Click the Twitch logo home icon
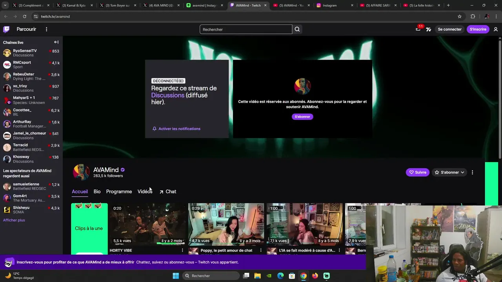The image size is (502, 282). click(6, 29)
